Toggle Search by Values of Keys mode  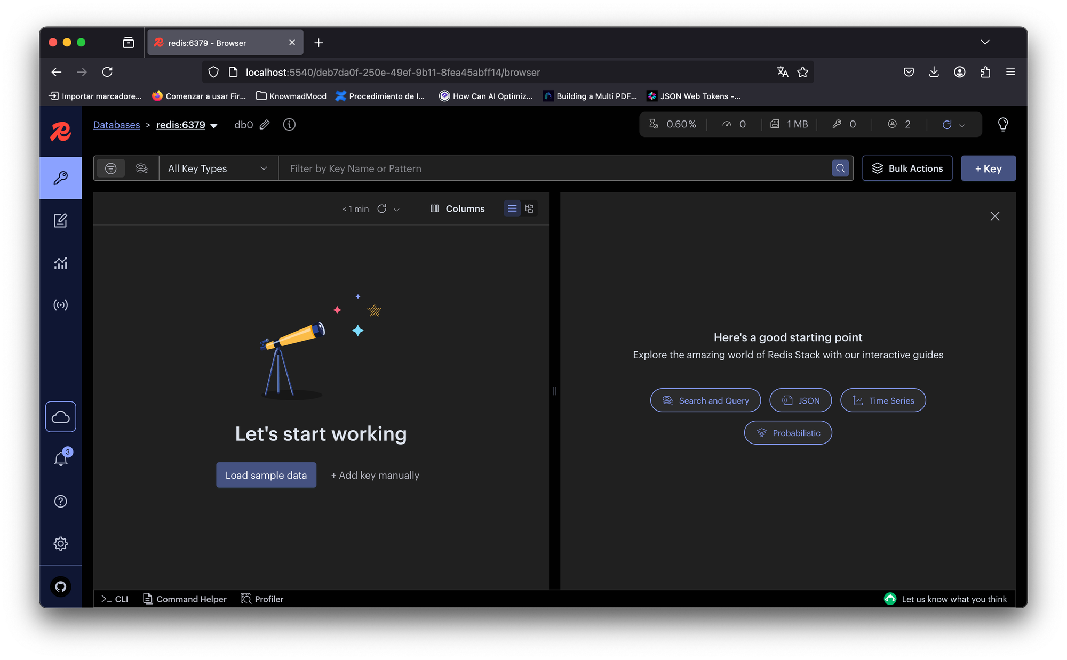tap(141, 168)
